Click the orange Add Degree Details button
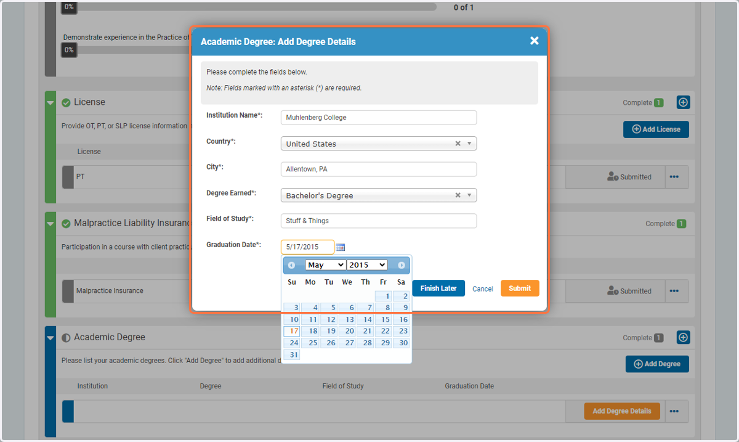The image size is (739, 442). (622, 411)
